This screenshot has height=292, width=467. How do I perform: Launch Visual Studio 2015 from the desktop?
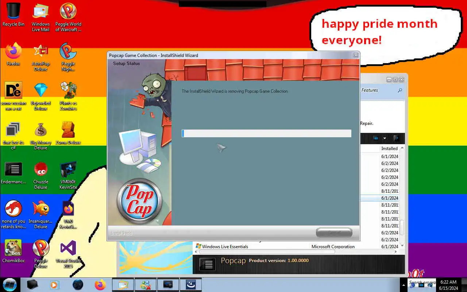point(68,254)
